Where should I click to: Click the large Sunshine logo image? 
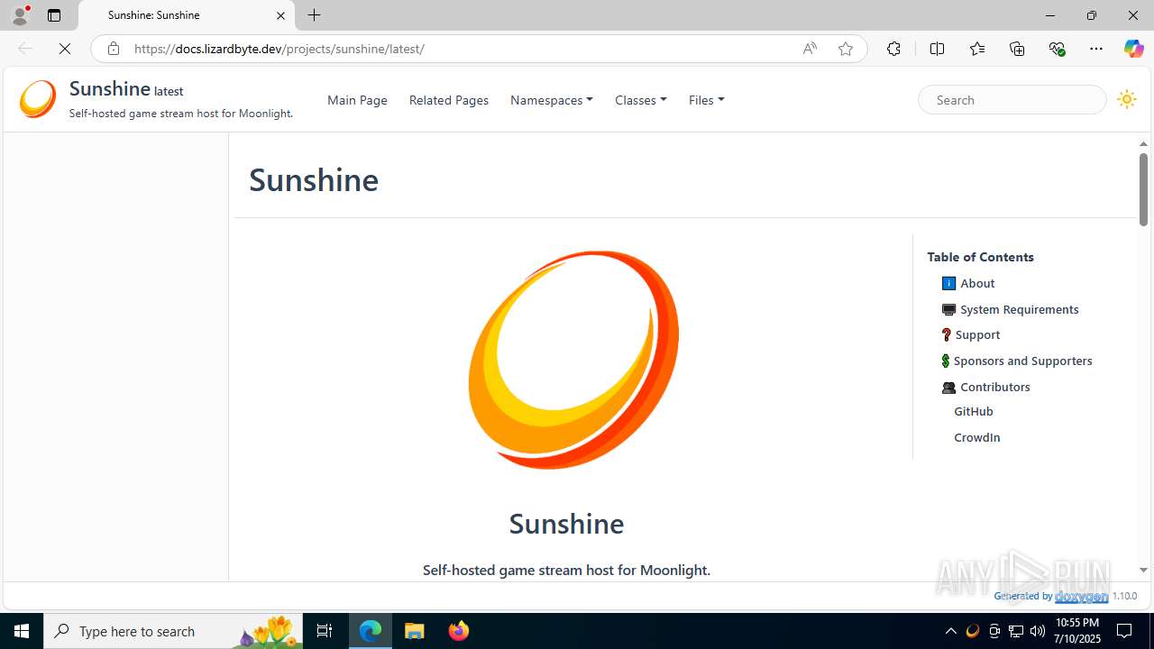pos(573,360)
